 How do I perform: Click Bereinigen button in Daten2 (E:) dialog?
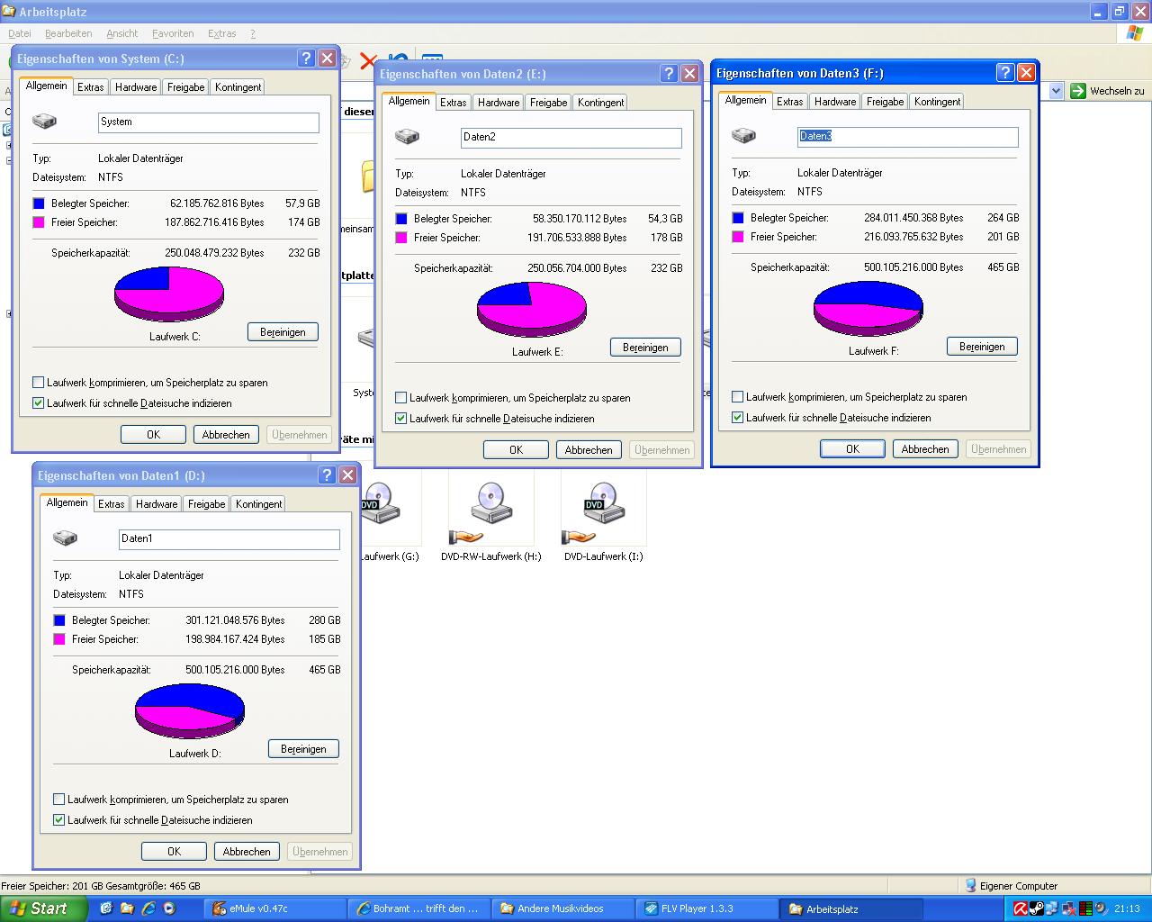point(645,348)
